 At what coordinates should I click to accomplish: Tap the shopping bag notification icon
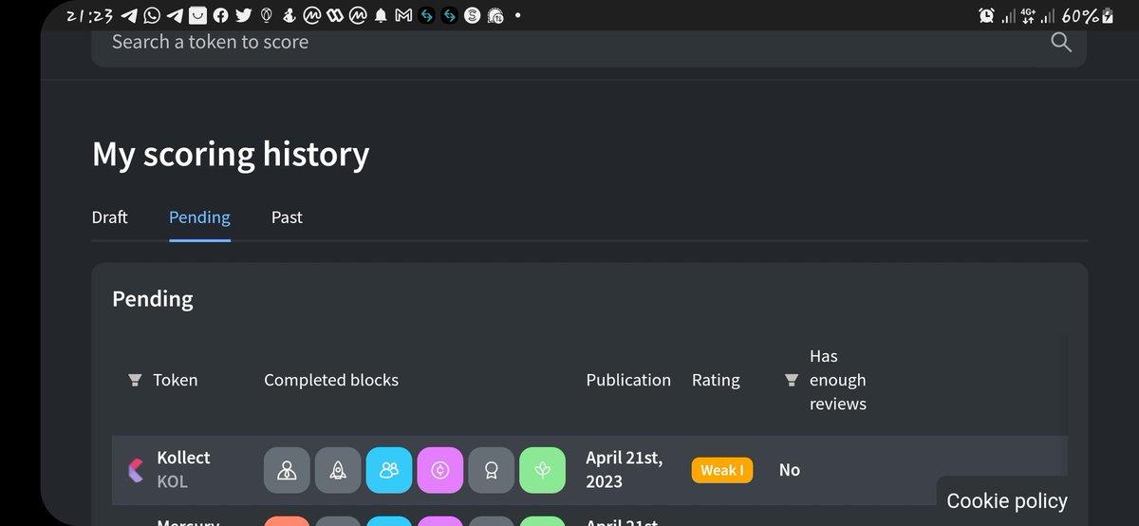[x=197, y=15]
